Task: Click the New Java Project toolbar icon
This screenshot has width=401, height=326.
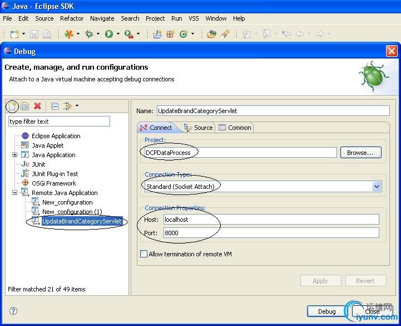Action: click(157, 34)
